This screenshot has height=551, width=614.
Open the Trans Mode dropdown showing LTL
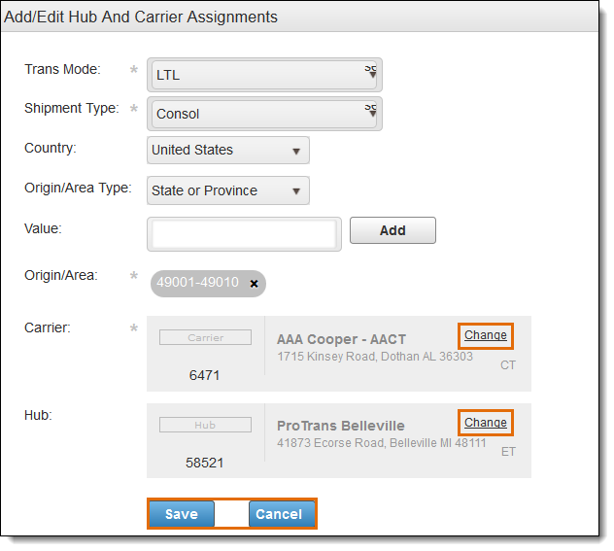[x=264, y=75]
